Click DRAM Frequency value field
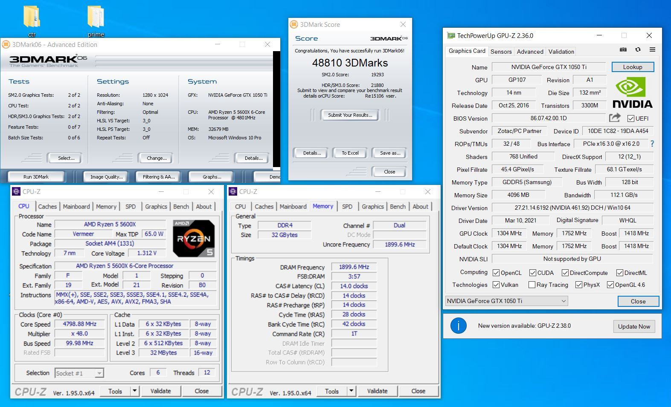Screen dimensions: 671x407 pos(354,267)
